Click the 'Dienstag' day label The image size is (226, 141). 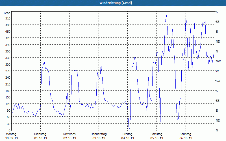(x=40, y=134)
